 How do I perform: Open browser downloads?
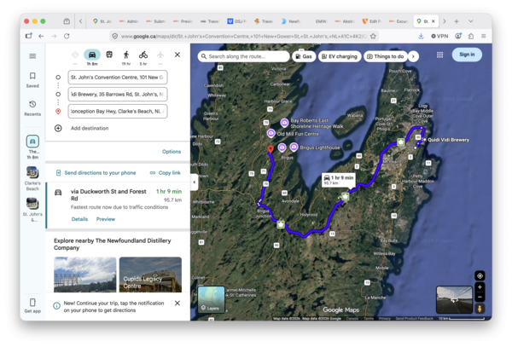tap(421, 36)
